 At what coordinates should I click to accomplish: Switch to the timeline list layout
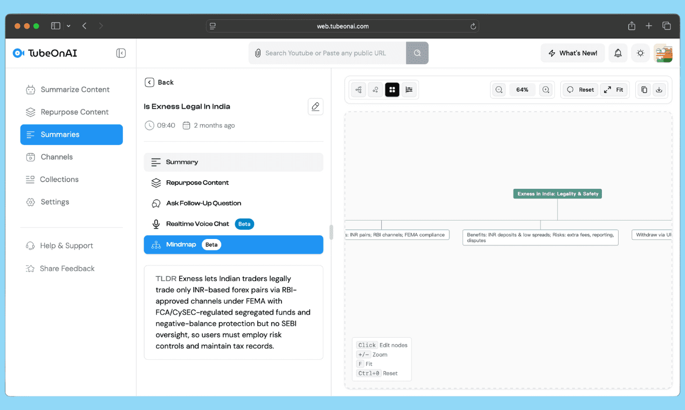409,90
